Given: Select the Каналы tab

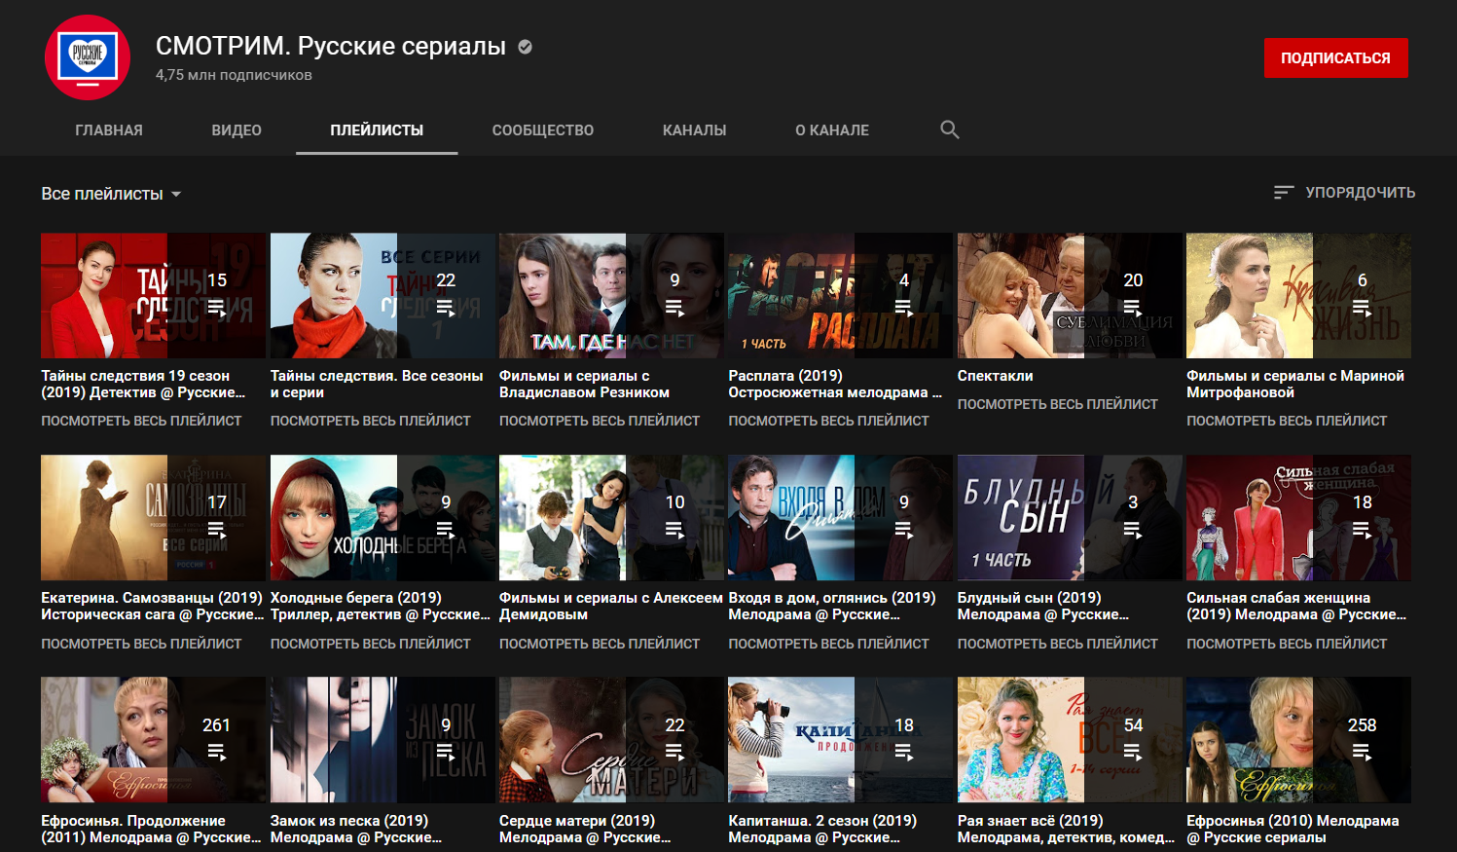Looking at the screenshot, I should point(694,130).
